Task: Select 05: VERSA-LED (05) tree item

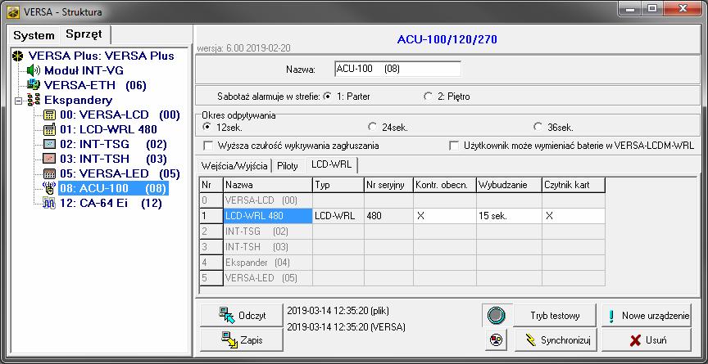Action: 120,174
